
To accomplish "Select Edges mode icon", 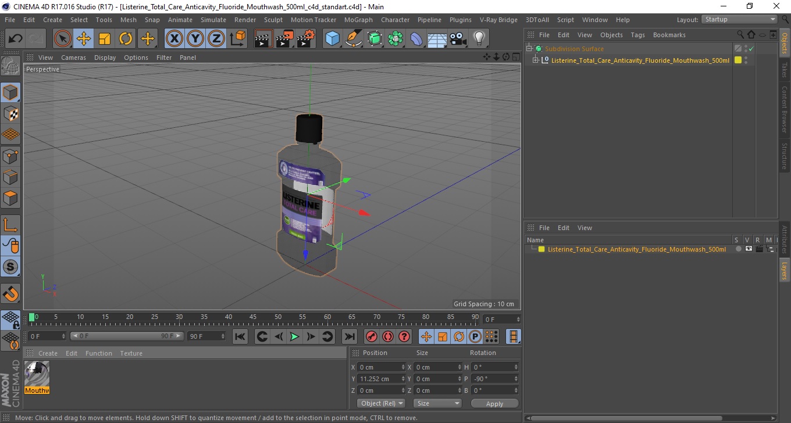I will [10, 177].
